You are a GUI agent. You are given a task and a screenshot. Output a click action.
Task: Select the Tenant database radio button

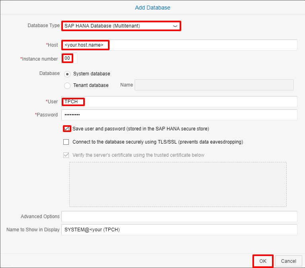point(67,85)
